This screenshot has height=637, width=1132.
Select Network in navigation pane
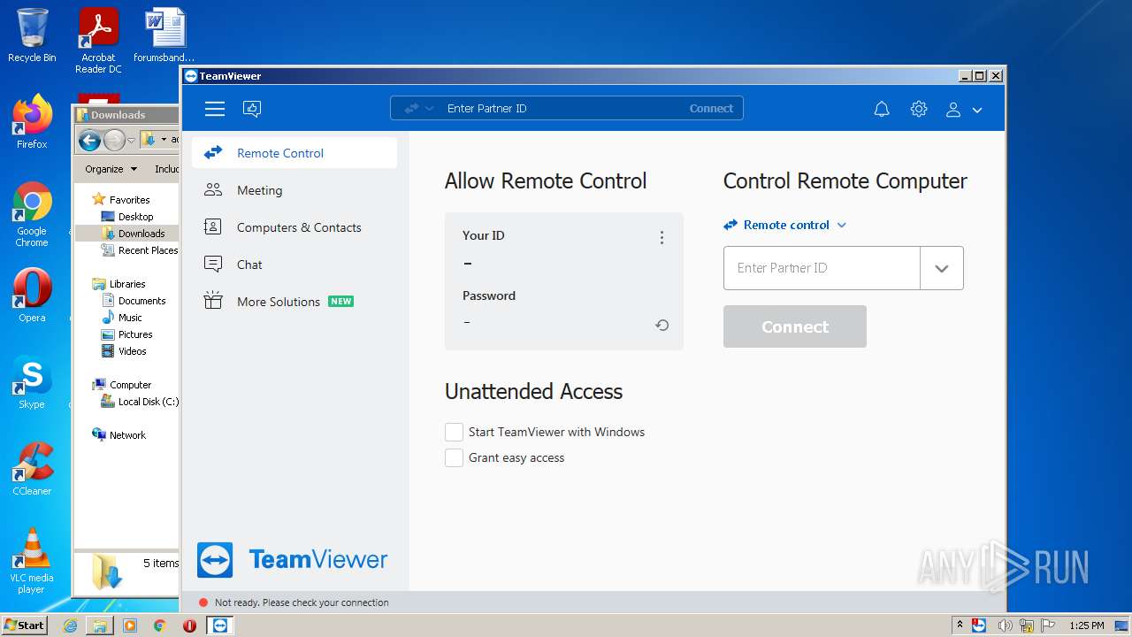pyautogui.click(x=127, y=435)
